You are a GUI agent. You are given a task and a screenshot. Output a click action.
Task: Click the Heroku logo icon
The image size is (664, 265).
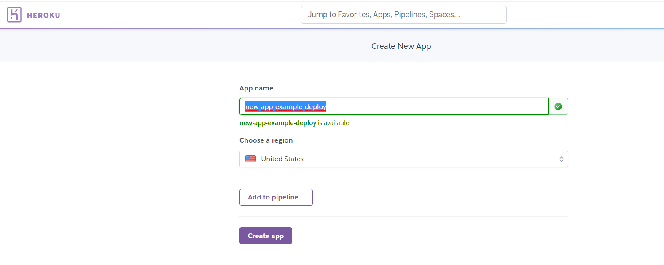pos(14,15)
